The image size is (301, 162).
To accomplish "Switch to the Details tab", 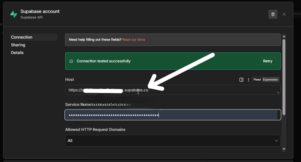I will (17, 52).
